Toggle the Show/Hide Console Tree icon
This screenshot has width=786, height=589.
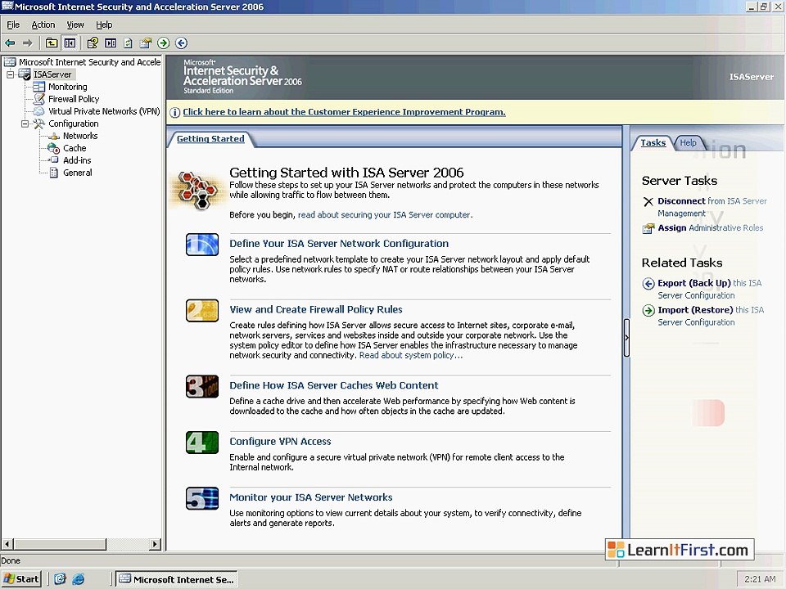coord(70,43)
